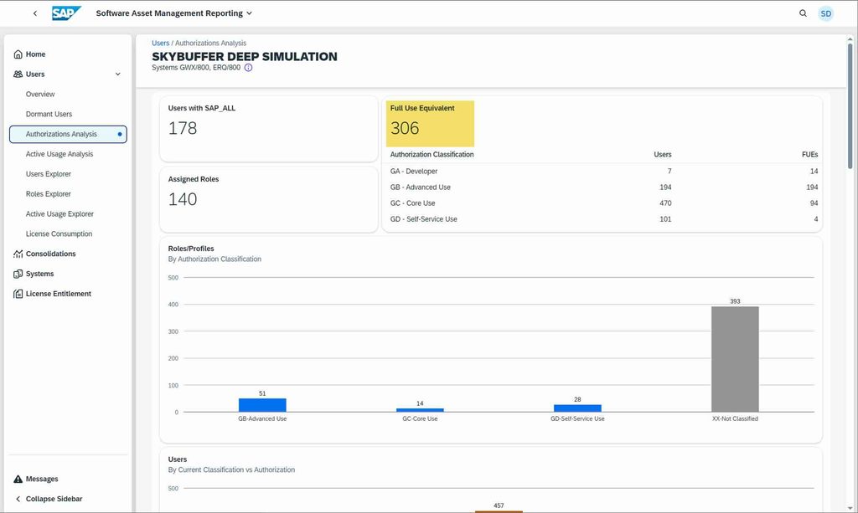
Task: Click the Messages warning icon
Action: click(18, 480)
